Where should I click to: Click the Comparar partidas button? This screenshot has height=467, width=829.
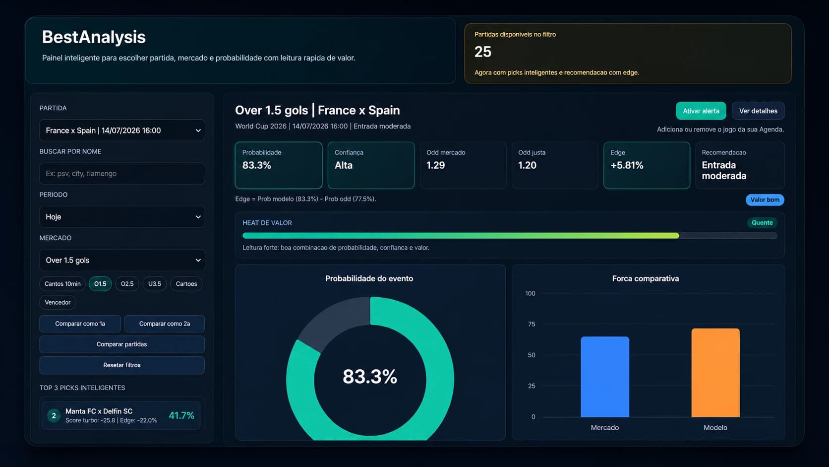coord(122,344)
